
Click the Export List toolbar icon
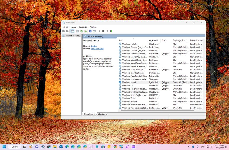pyautogui.click(x=85, y=31)
